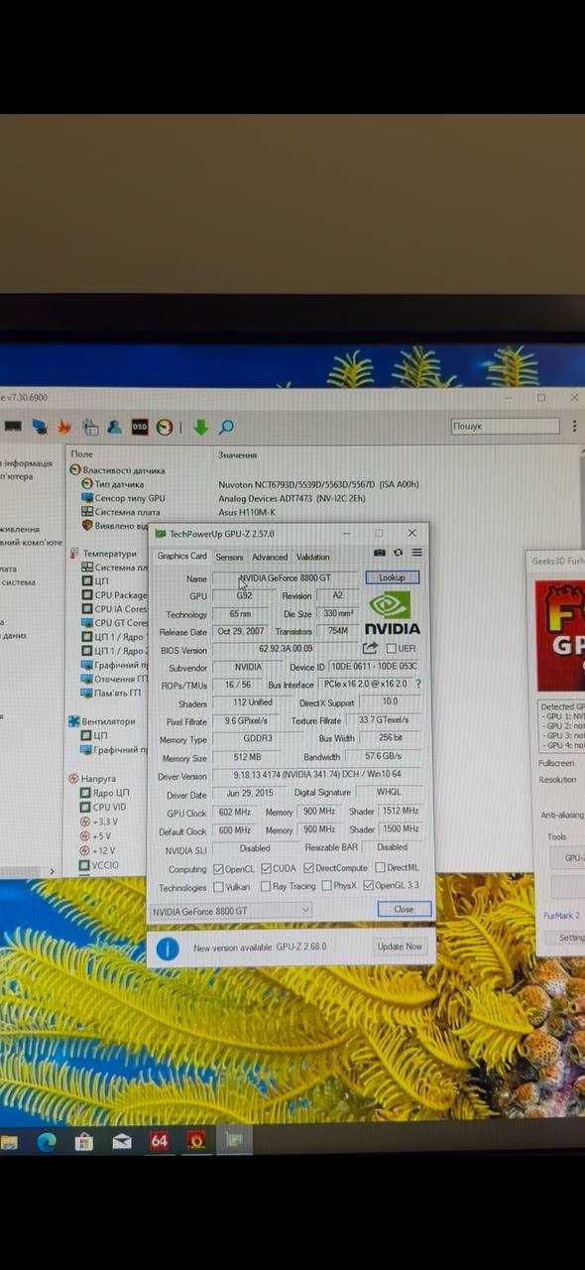Screen dimensions: 585x1270
Task: Toggle the Vulkan checkbox
Action: coord(218,887)
